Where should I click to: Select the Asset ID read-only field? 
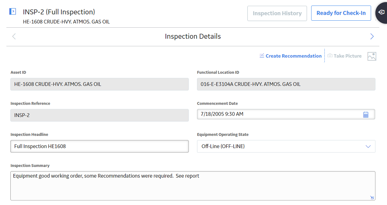[100, 84]
